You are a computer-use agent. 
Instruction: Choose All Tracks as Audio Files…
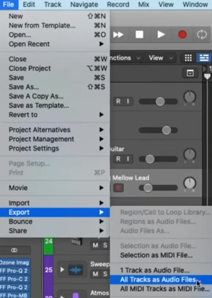pyautogui.click(x=161, y=279)
